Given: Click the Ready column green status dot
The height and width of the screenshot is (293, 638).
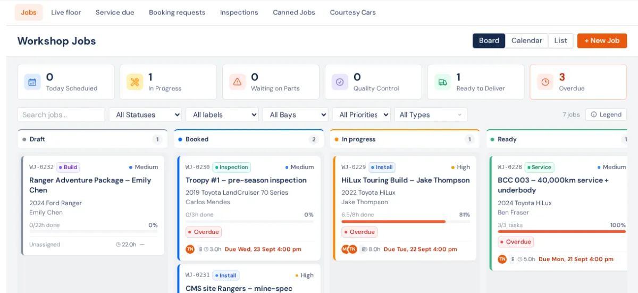Looking at the screenshot, I should pos(492,139).
